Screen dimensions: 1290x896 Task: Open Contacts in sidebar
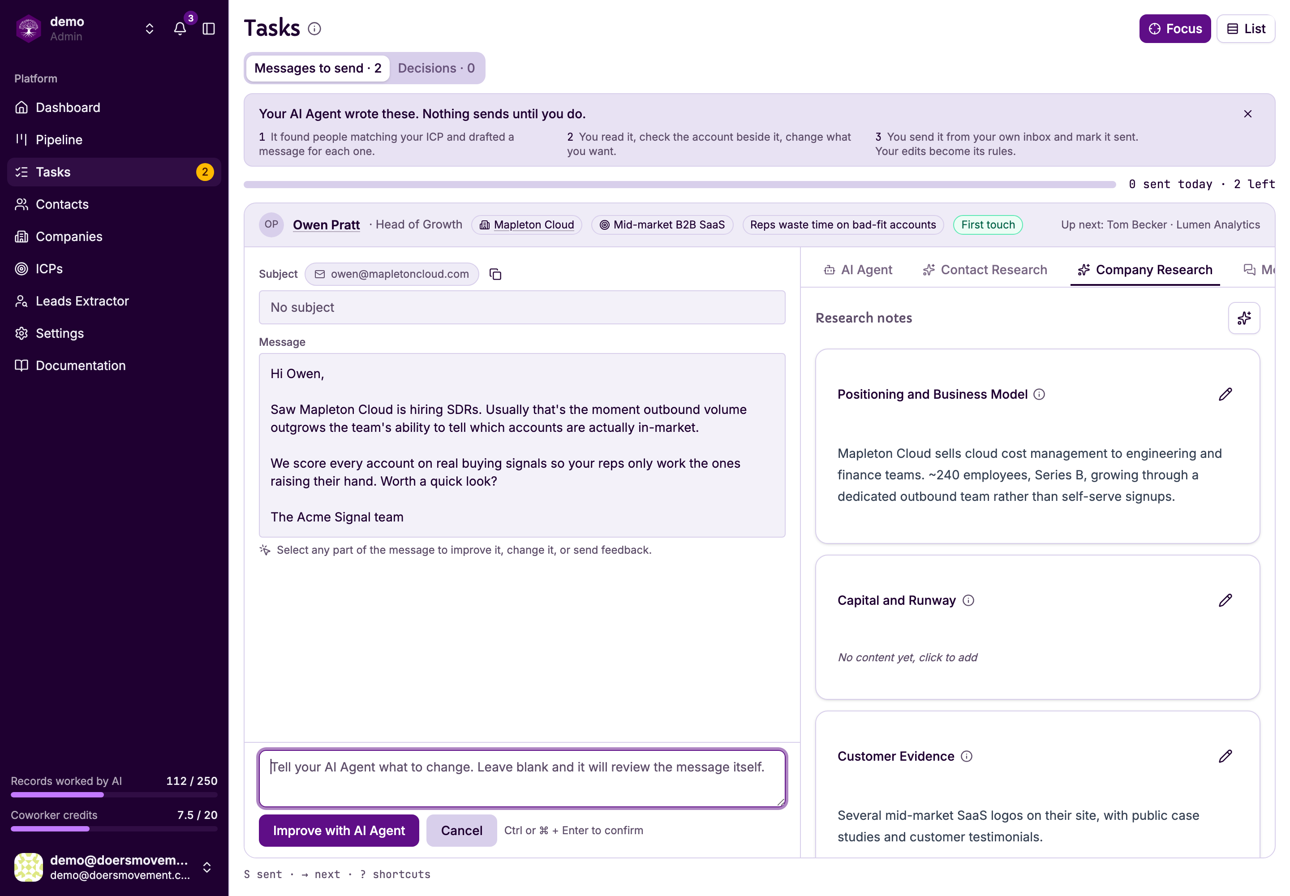(114, 204)
